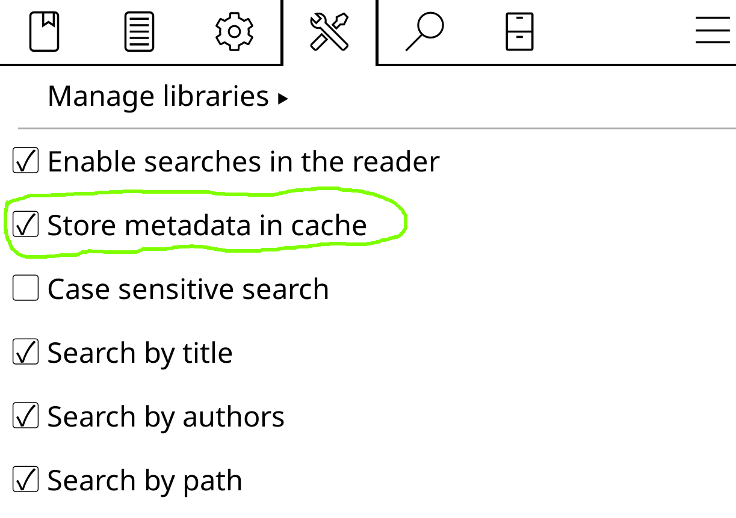Open the magnifying glass search tab
Viewport: 736px width, 518px height.
coord(425,32)
